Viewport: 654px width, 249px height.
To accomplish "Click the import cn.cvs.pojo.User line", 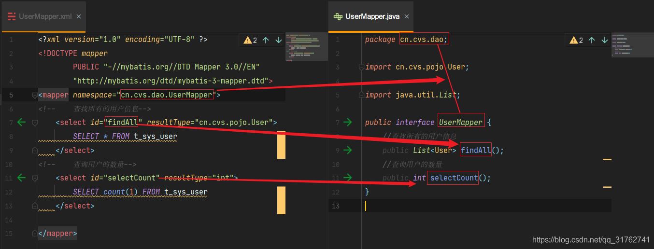I will coord(417,67).
